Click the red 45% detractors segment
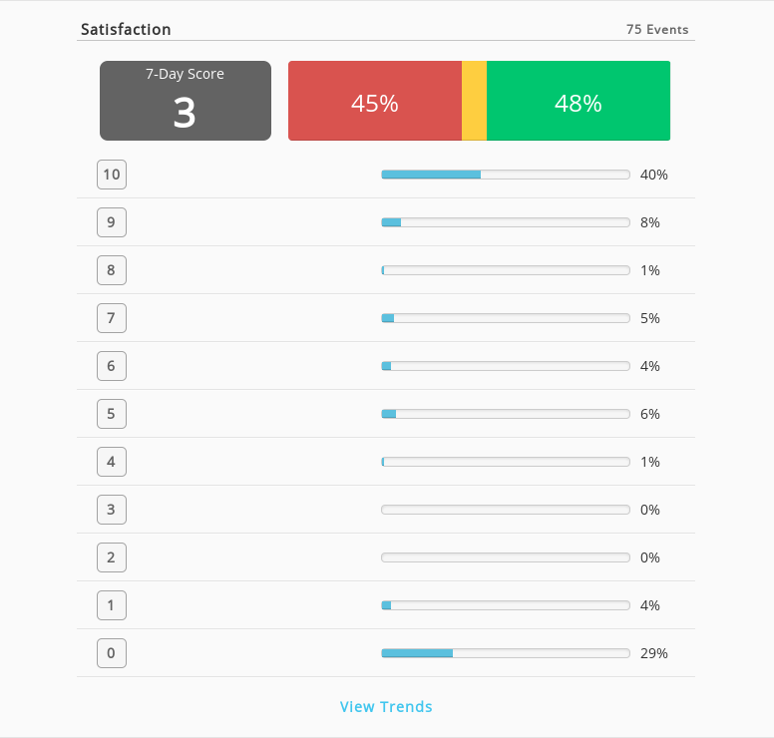The width and height of the screenshot is (774, 738). [x=375, y=101]
